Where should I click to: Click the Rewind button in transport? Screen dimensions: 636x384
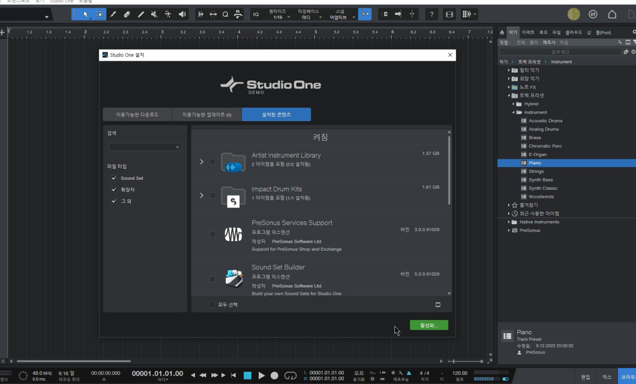[203, 376]
